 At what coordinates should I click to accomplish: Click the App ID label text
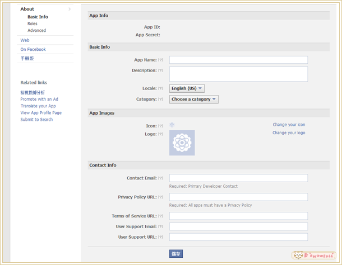click(x=152, y=27)
